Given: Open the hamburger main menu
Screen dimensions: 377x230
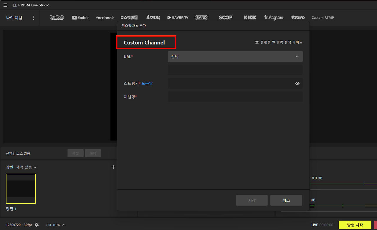Looking at the screenshot, I should [x=5, y=5].
